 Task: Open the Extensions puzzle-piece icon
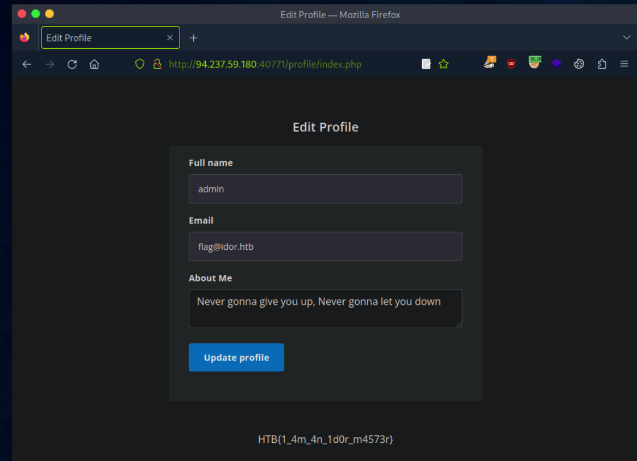pyautogui.click(x=602, y=64)
